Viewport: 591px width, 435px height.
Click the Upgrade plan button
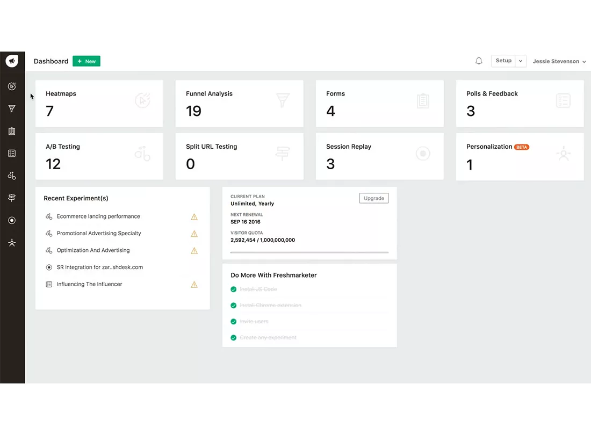pos(374,198)
